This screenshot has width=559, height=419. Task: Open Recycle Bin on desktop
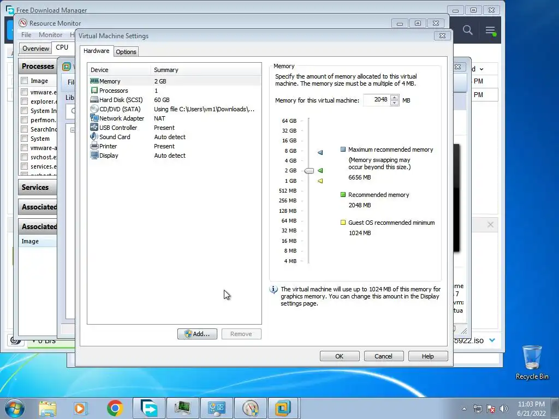tap(532, 362)
